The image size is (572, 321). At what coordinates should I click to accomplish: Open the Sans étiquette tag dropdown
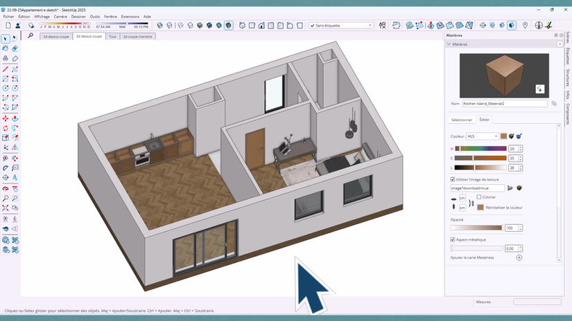[x=340, y=26]
